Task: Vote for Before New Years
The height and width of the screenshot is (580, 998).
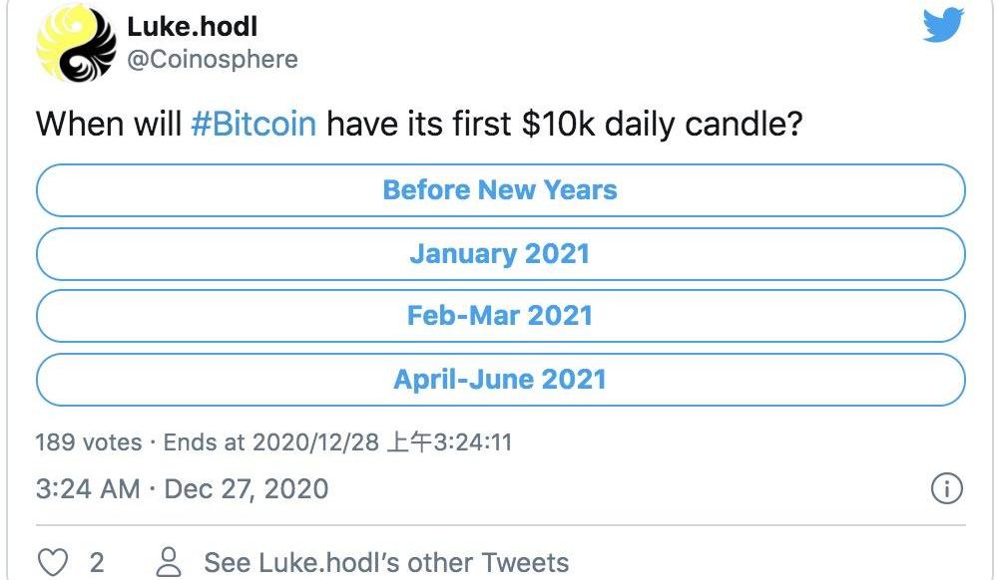Action: click(x=501, y=190)
